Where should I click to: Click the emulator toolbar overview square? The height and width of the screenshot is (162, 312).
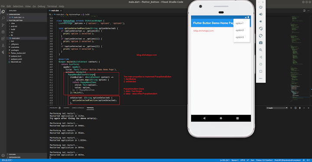pyautogui.click(x=261, y=71)
